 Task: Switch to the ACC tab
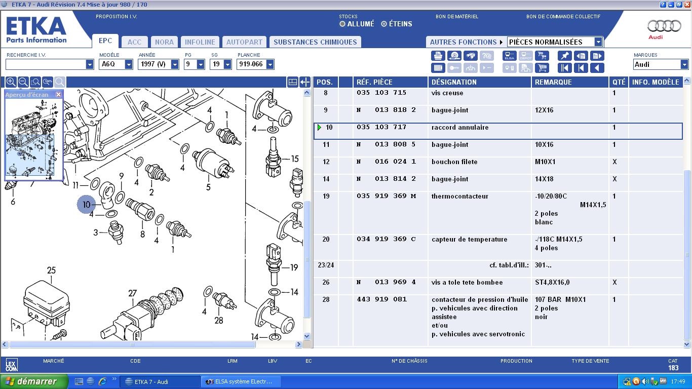click(135, 42)
